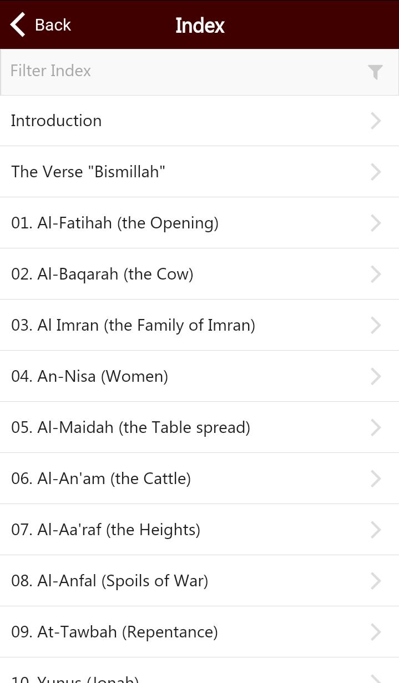Viewport: 399px width, 683px height.
Task: Click the arrow icon for An-Nisa
Action: (x=376, y=376)
